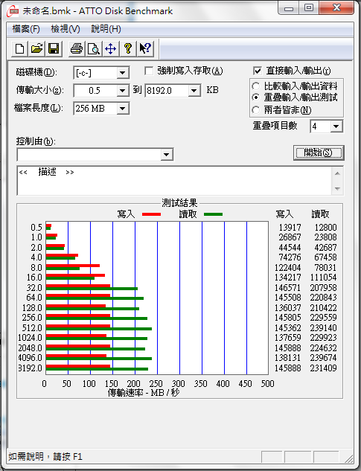The width and height of the screenshot is (361, 471).
Task: Open print preview magnifier icon
Action: (x=94, y=48)
